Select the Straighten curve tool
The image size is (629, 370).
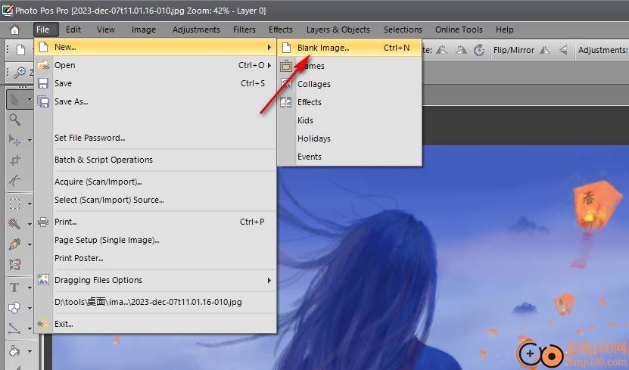pos(15,180)
